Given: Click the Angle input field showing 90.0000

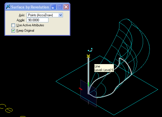Looking at the screenshot, I should [x=38, y=20].
